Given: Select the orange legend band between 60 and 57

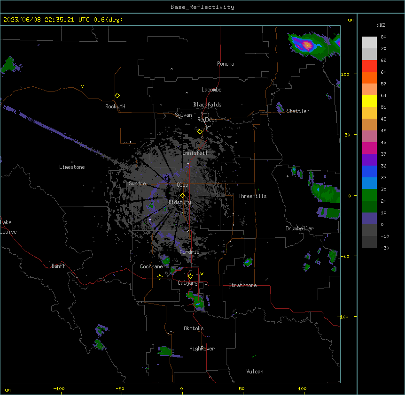Looking at the screenshot, I should (369, 77).
